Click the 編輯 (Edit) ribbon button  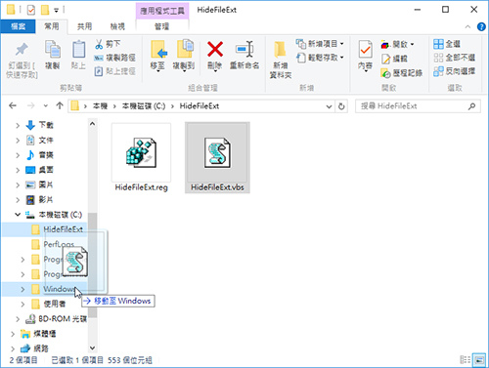(394, 59)
